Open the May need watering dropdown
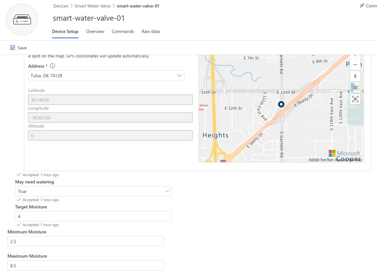 tap(93, 191)
